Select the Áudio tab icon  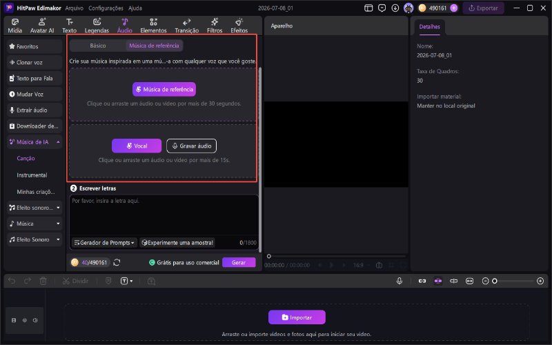125,22
